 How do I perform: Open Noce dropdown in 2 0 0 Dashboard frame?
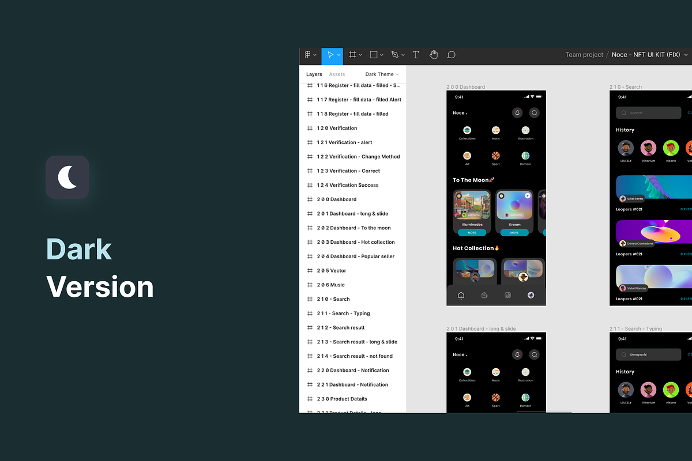[460, 113]
